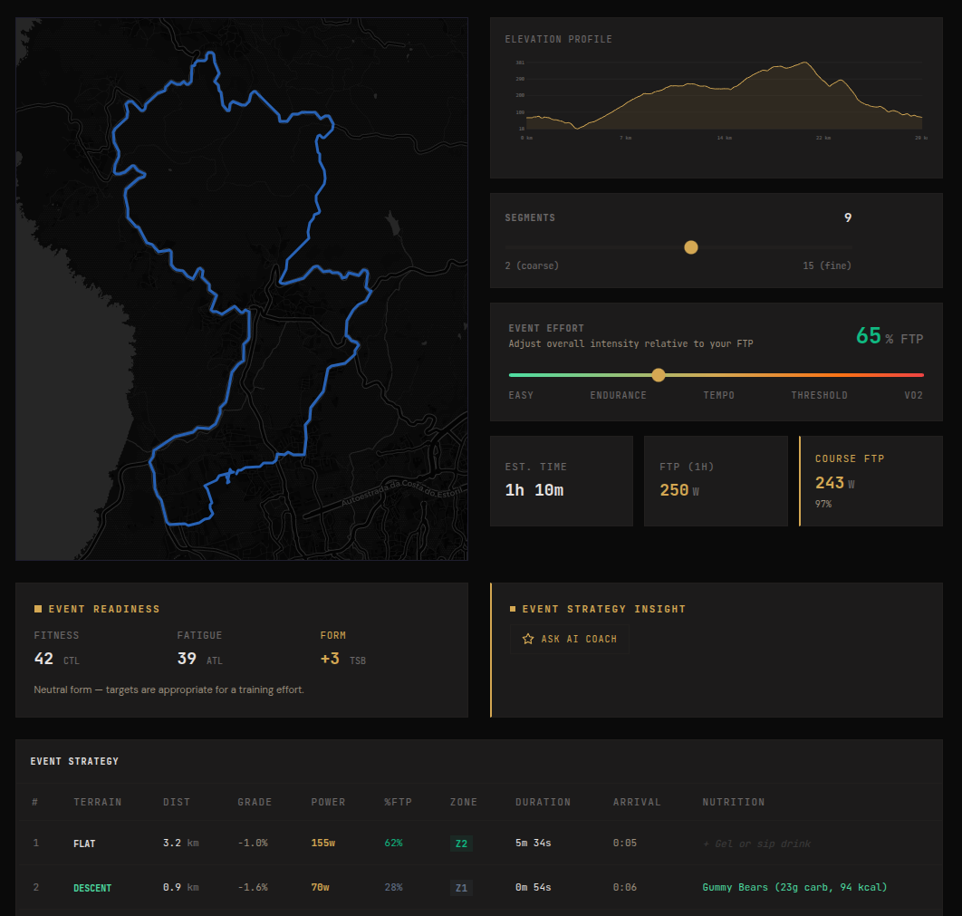Click the square marker beside Event Readiness
962x916 pixels.
[x=38, y=610]
